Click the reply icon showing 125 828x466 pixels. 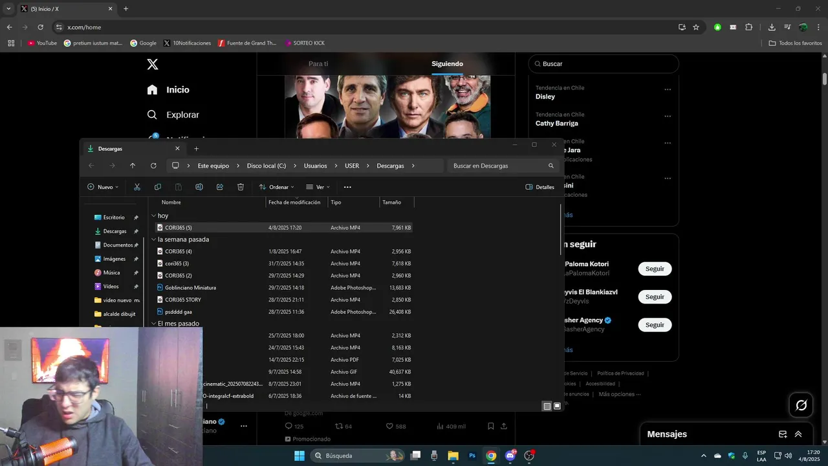coord(289,426)
